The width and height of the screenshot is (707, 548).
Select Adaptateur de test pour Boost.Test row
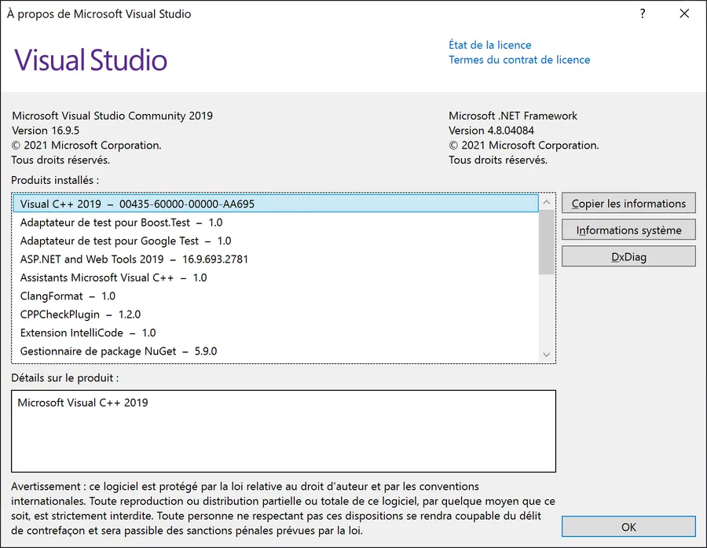[x=276, y=222]
